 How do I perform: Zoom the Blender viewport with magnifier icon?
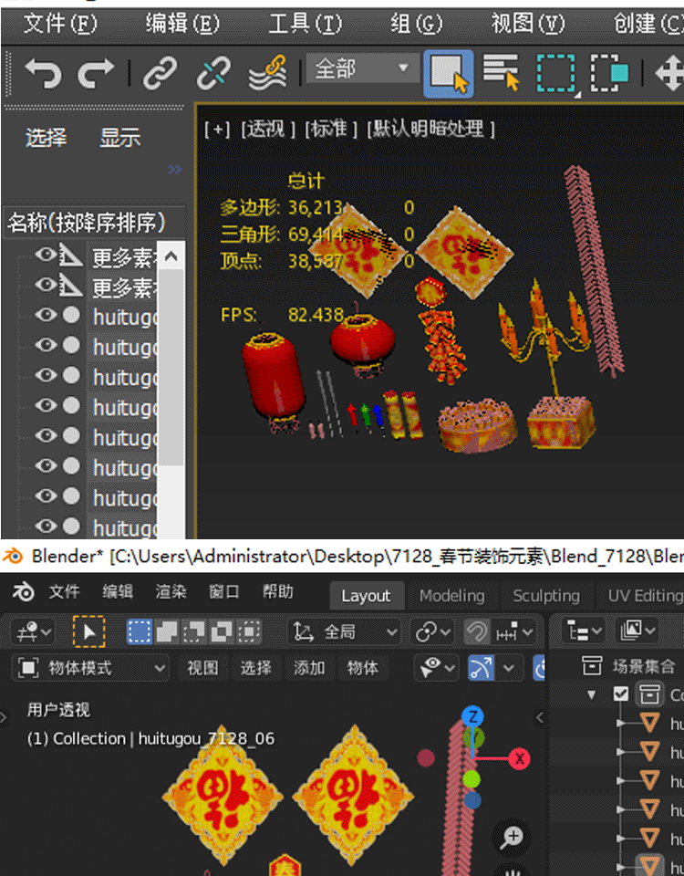click(x=513, y=837)
